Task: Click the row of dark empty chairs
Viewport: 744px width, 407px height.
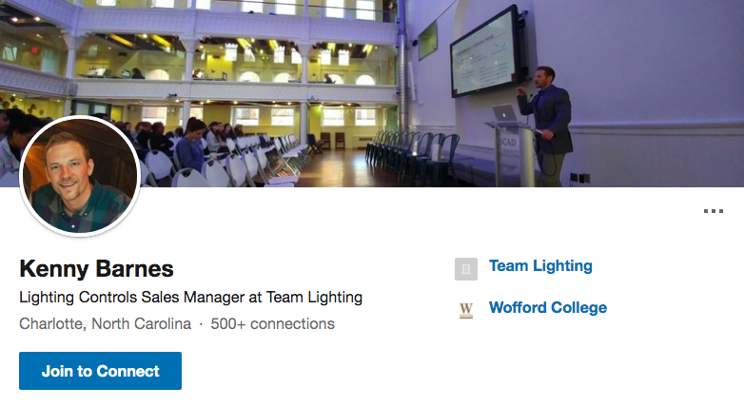Action: (413, 152)
